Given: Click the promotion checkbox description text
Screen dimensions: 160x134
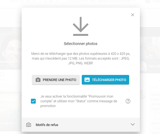Looking at the screenshot, I should point(79,101).
